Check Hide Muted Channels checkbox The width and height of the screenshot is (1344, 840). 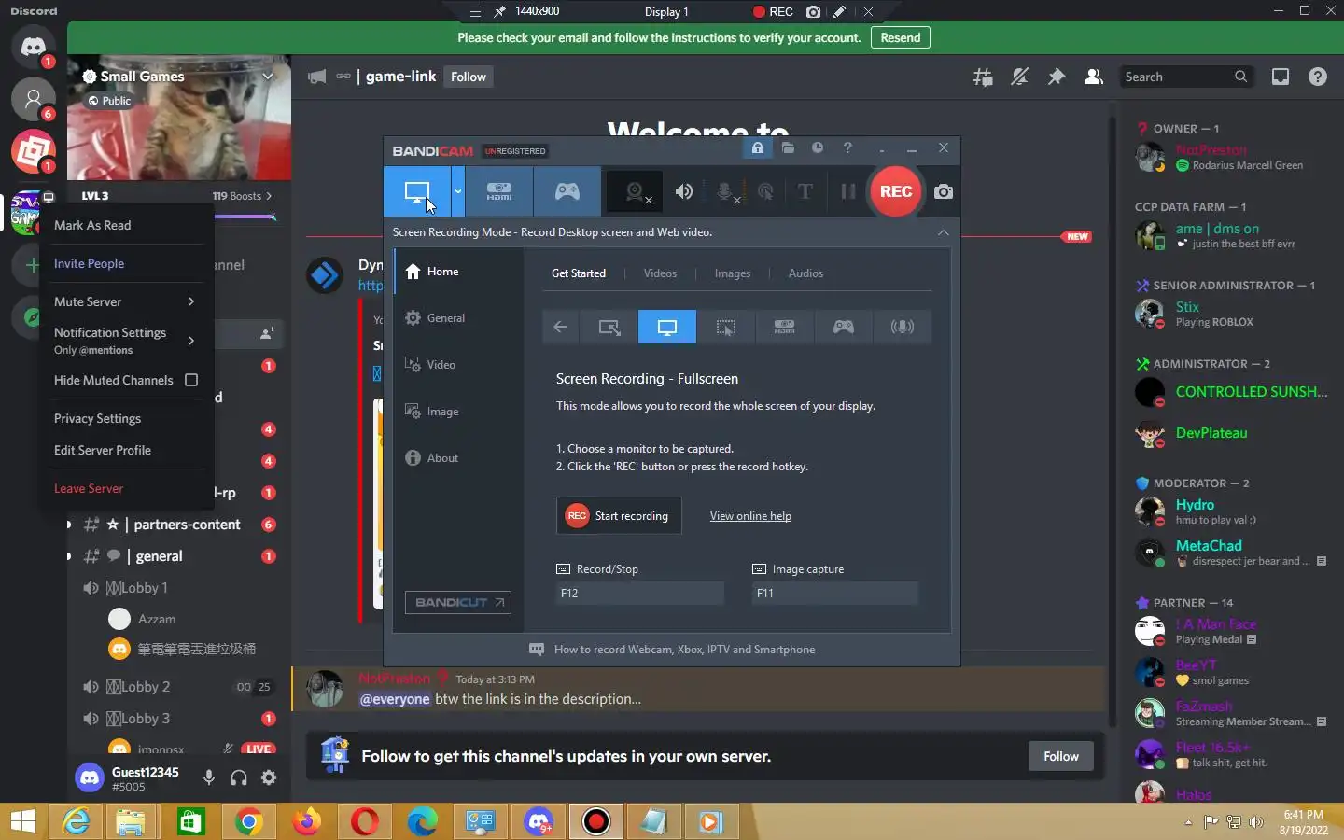pyautogui.click(x=191, y=380)
